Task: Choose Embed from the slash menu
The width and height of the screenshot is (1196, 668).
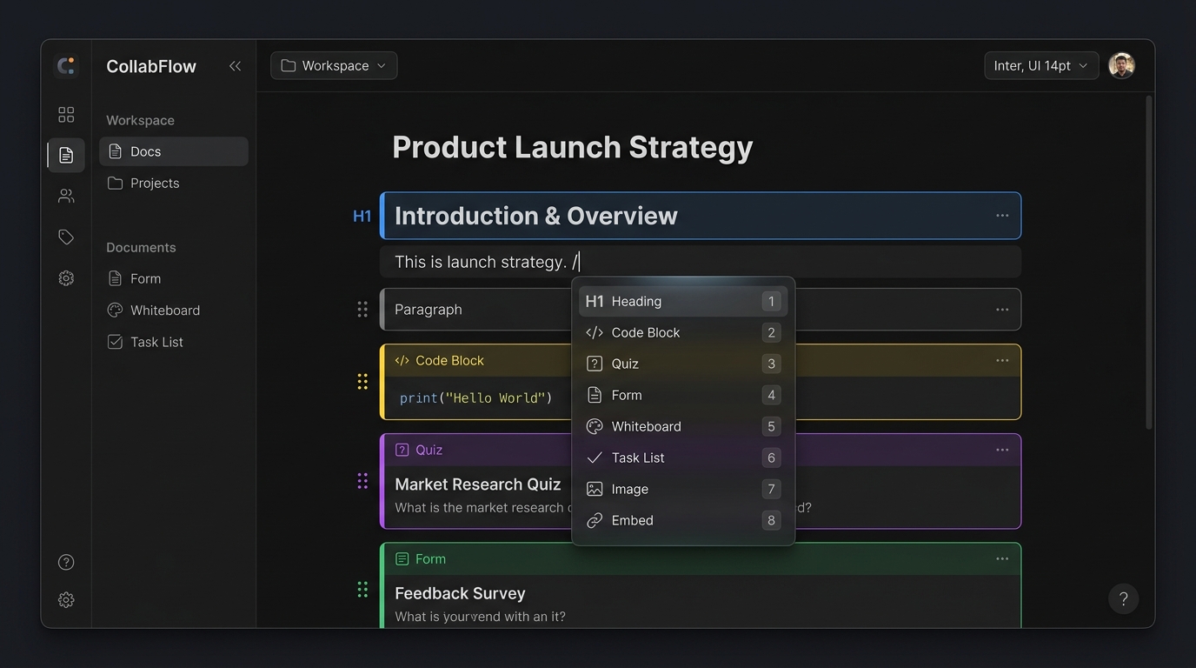Action: [683, 521]
